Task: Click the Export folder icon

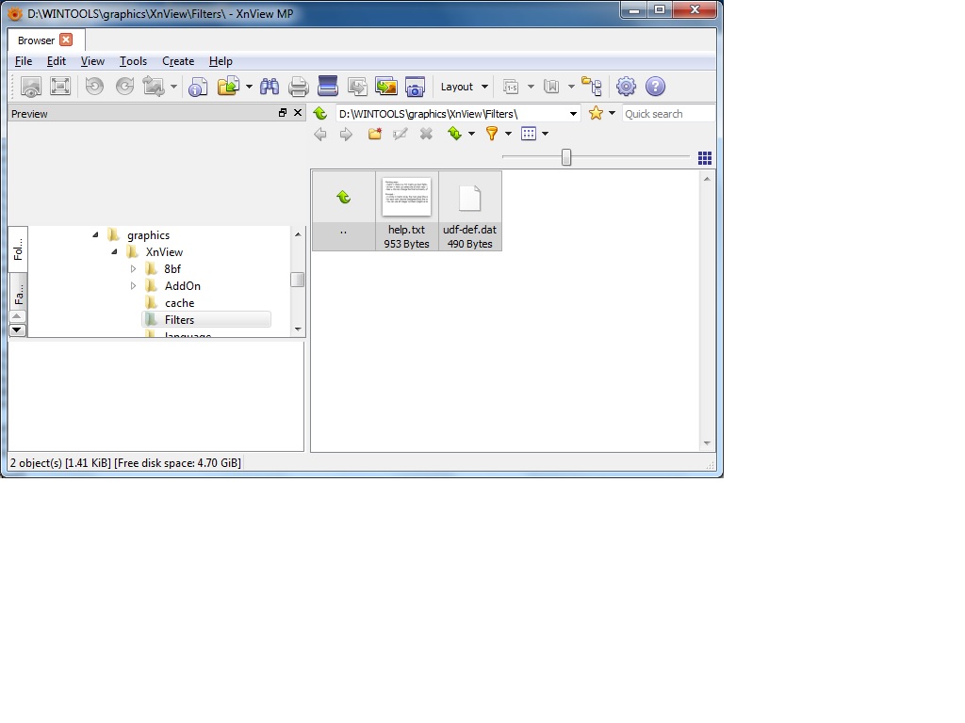Action: [228, 87]
